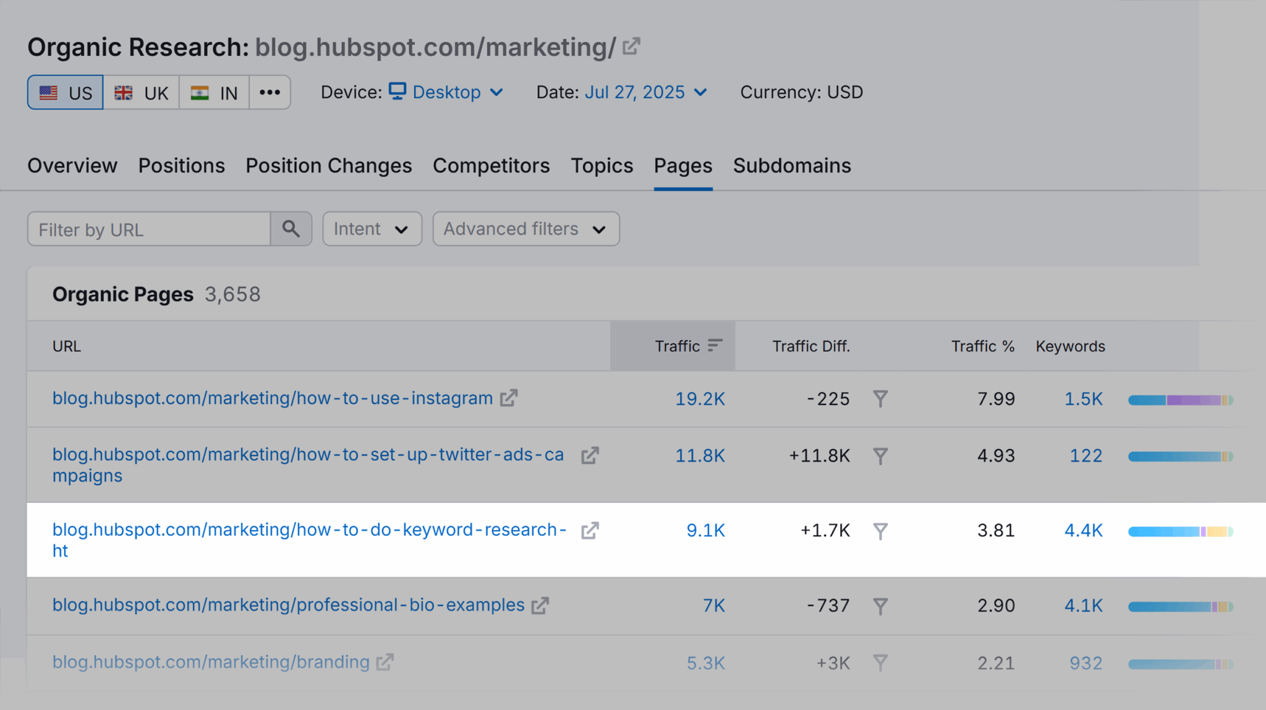This screenshot has width=1266, height=710.
Task: Open the how-to-use-instagram page externally
Action: (x=508, y=398)
